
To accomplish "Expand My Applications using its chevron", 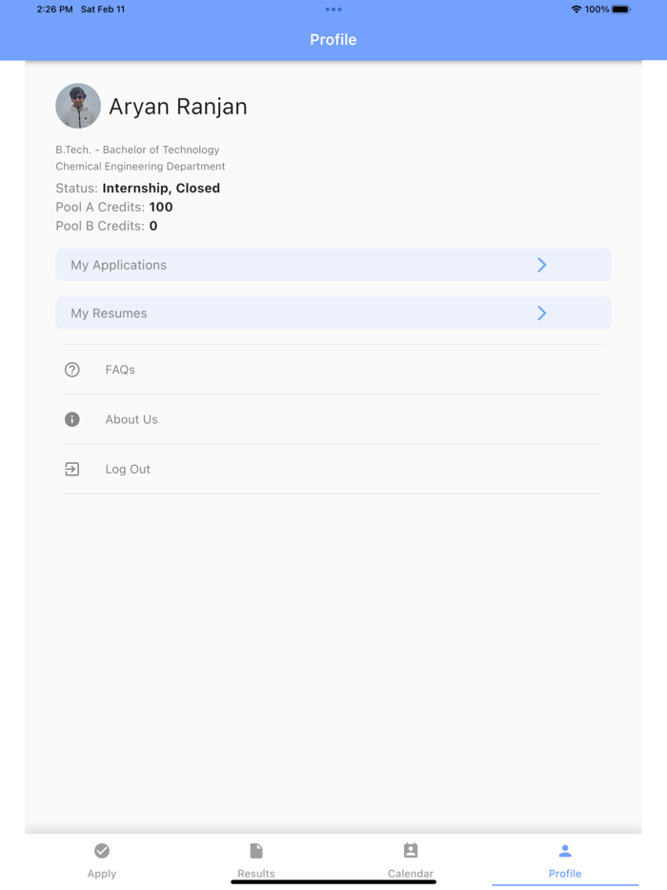I will pyautogui.click(x=541, y=264).
